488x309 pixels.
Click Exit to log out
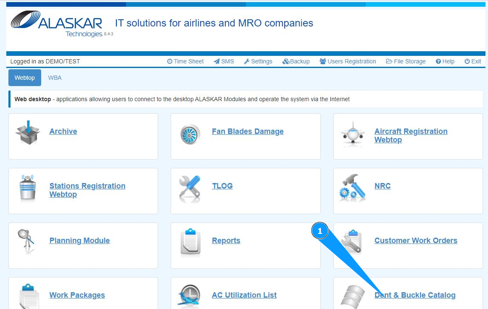pos(473,61)
